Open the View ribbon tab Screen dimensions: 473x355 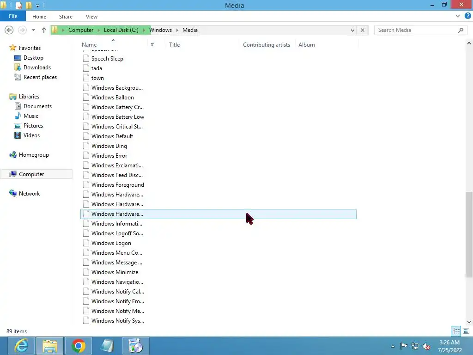(91, 17)
